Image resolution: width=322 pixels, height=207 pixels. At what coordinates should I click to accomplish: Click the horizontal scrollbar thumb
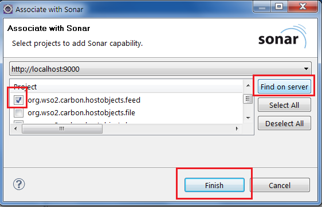click(62, 128)
